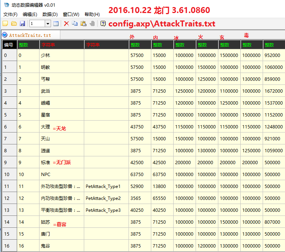The width and height of the screenshot is (285, 252).
Task: Click the red X delete icon
Action: point(66,23)
